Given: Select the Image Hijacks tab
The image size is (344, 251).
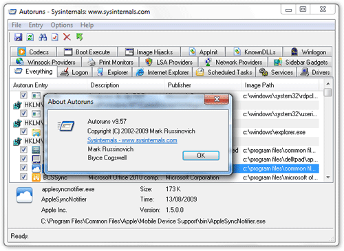Looking at the screenshot, I should [x=149, y=52].
